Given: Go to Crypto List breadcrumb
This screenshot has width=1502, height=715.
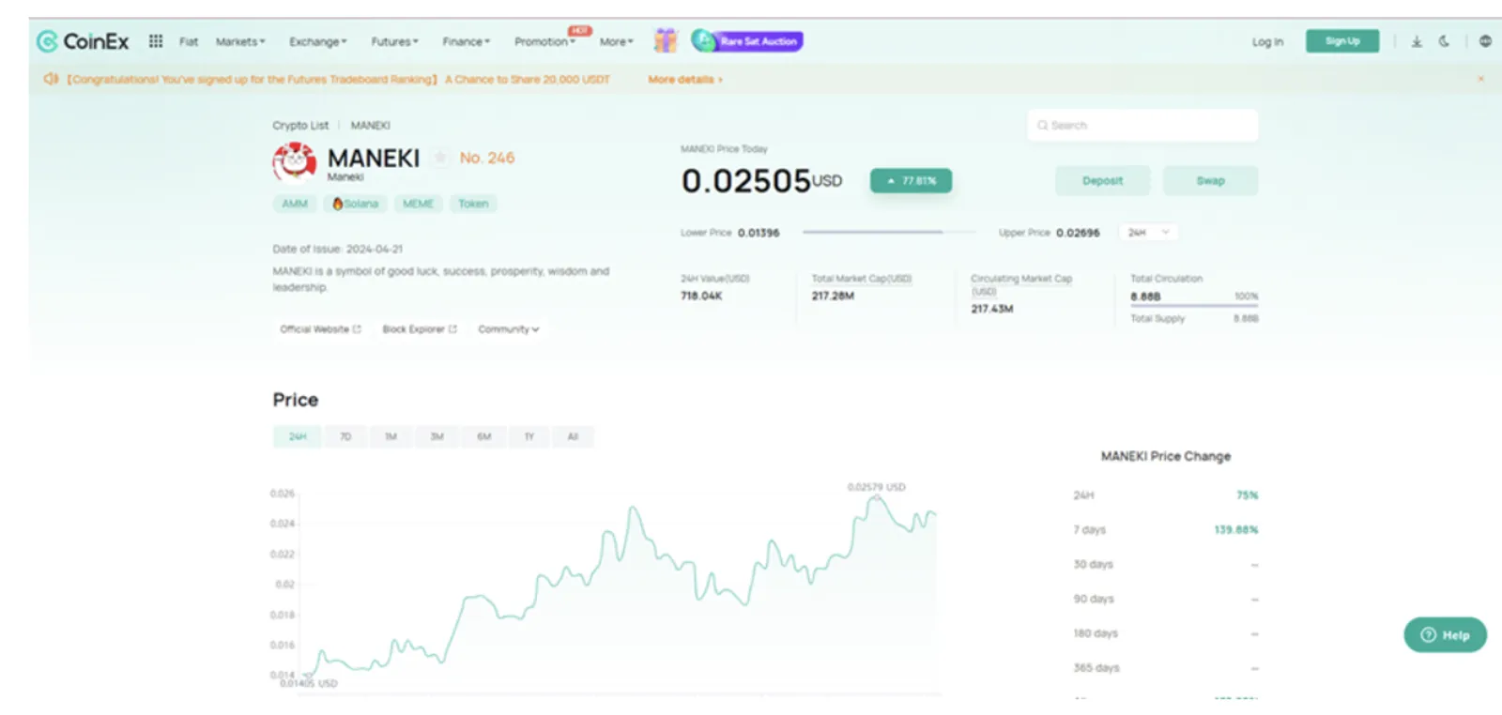Looking at the screenshot, I should pos(300,125).
